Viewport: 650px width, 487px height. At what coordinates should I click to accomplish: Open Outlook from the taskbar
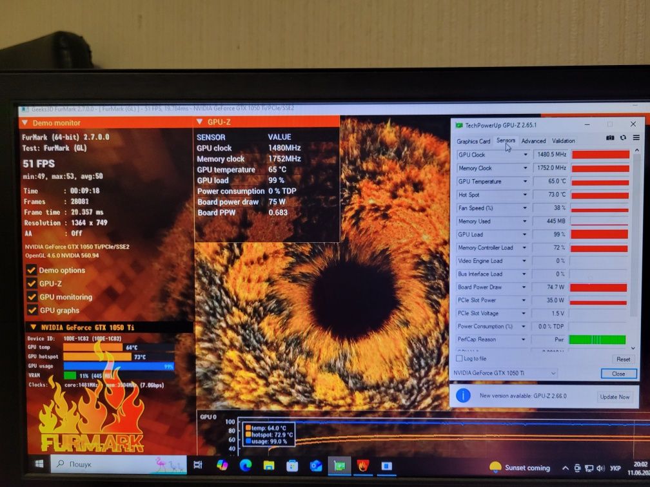(316, 466)
